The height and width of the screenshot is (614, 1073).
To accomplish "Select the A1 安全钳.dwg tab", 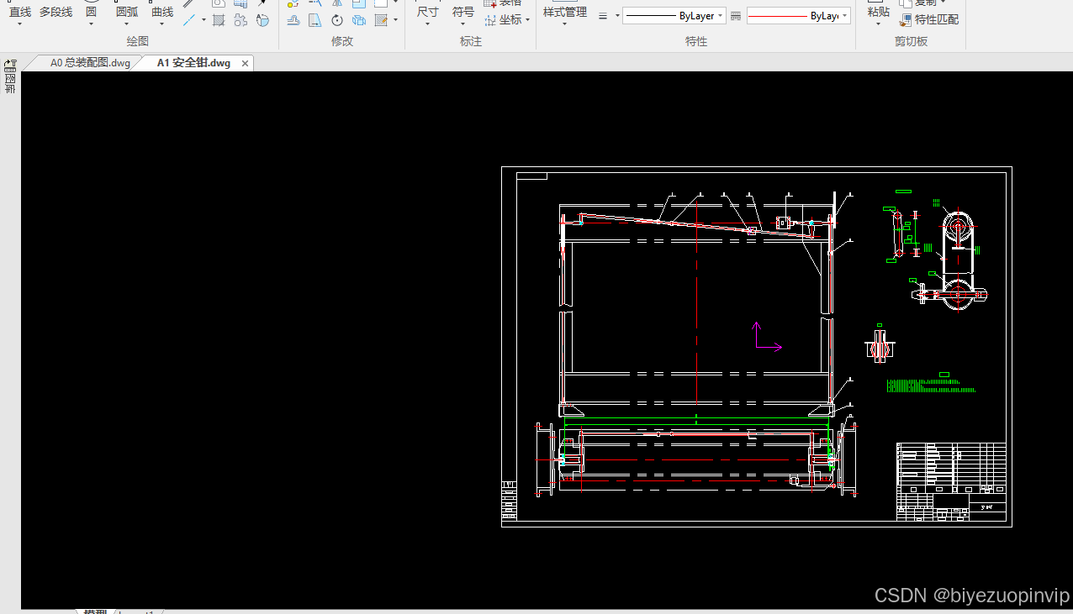I will point(193,63).
